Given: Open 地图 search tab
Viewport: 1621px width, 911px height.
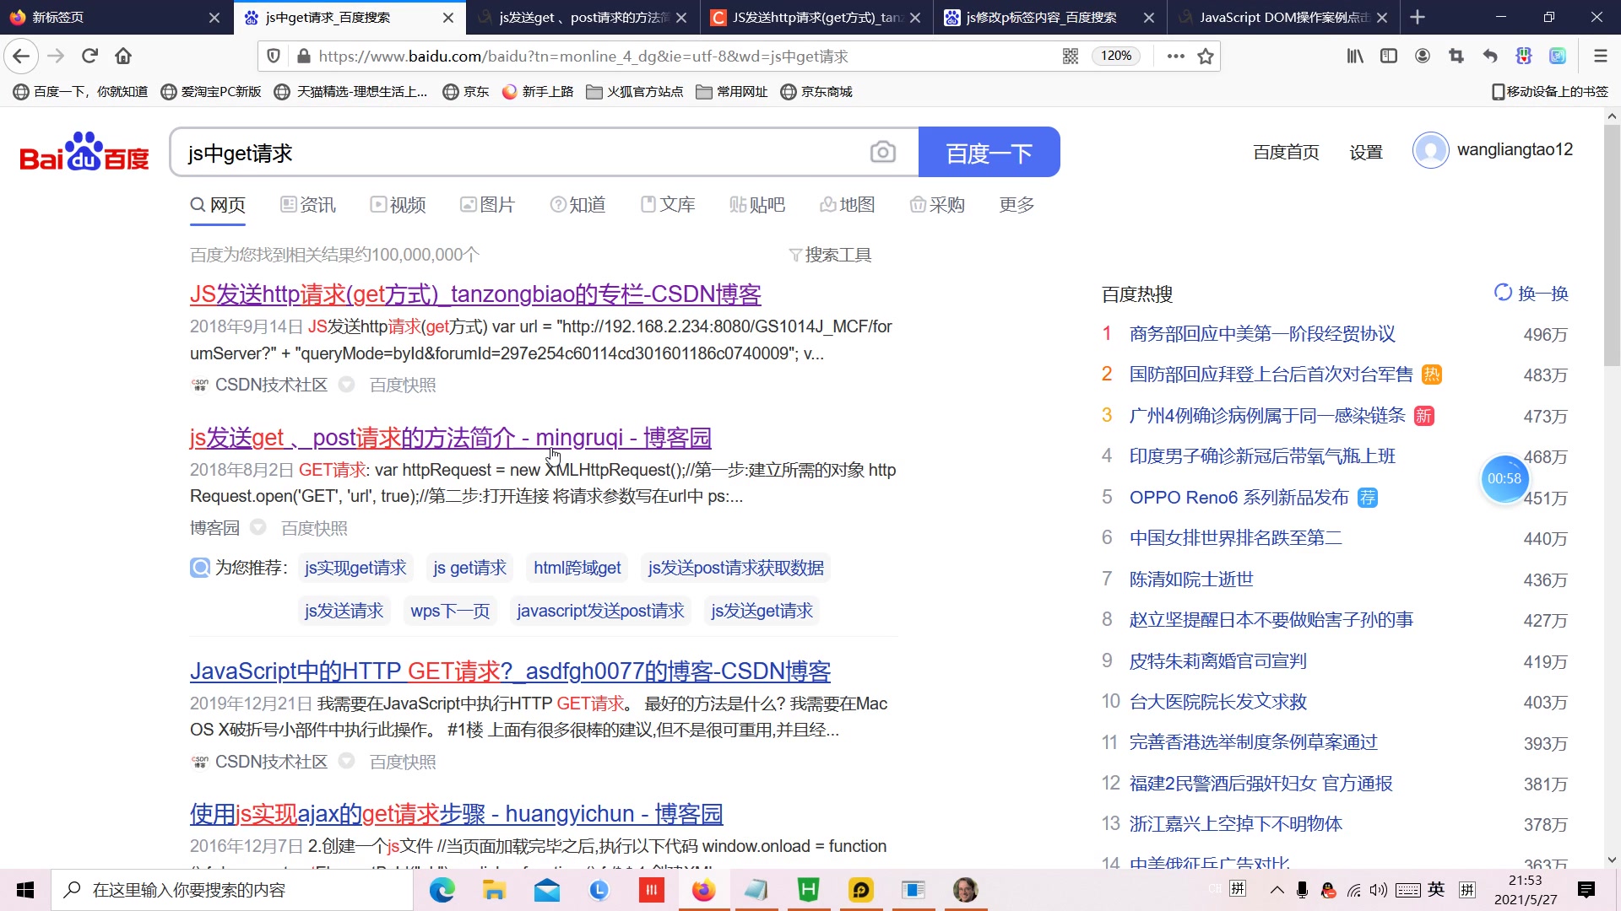Looking at the screenshot, I should point(847,205).
